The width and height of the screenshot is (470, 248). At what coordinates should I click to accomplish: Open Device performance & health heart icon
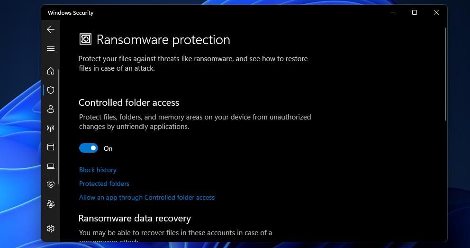pyautogui.click(x=51, y=185)
